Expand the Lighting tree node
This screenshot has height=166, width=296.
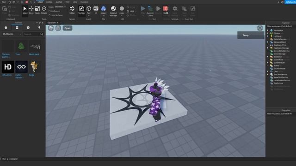tap(268, 36)
